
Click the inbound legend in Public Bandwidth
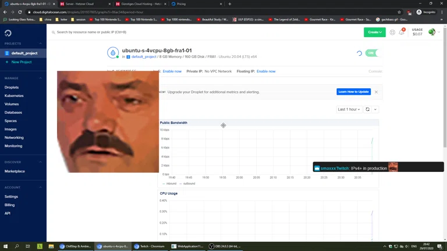[x=169, y=184]
